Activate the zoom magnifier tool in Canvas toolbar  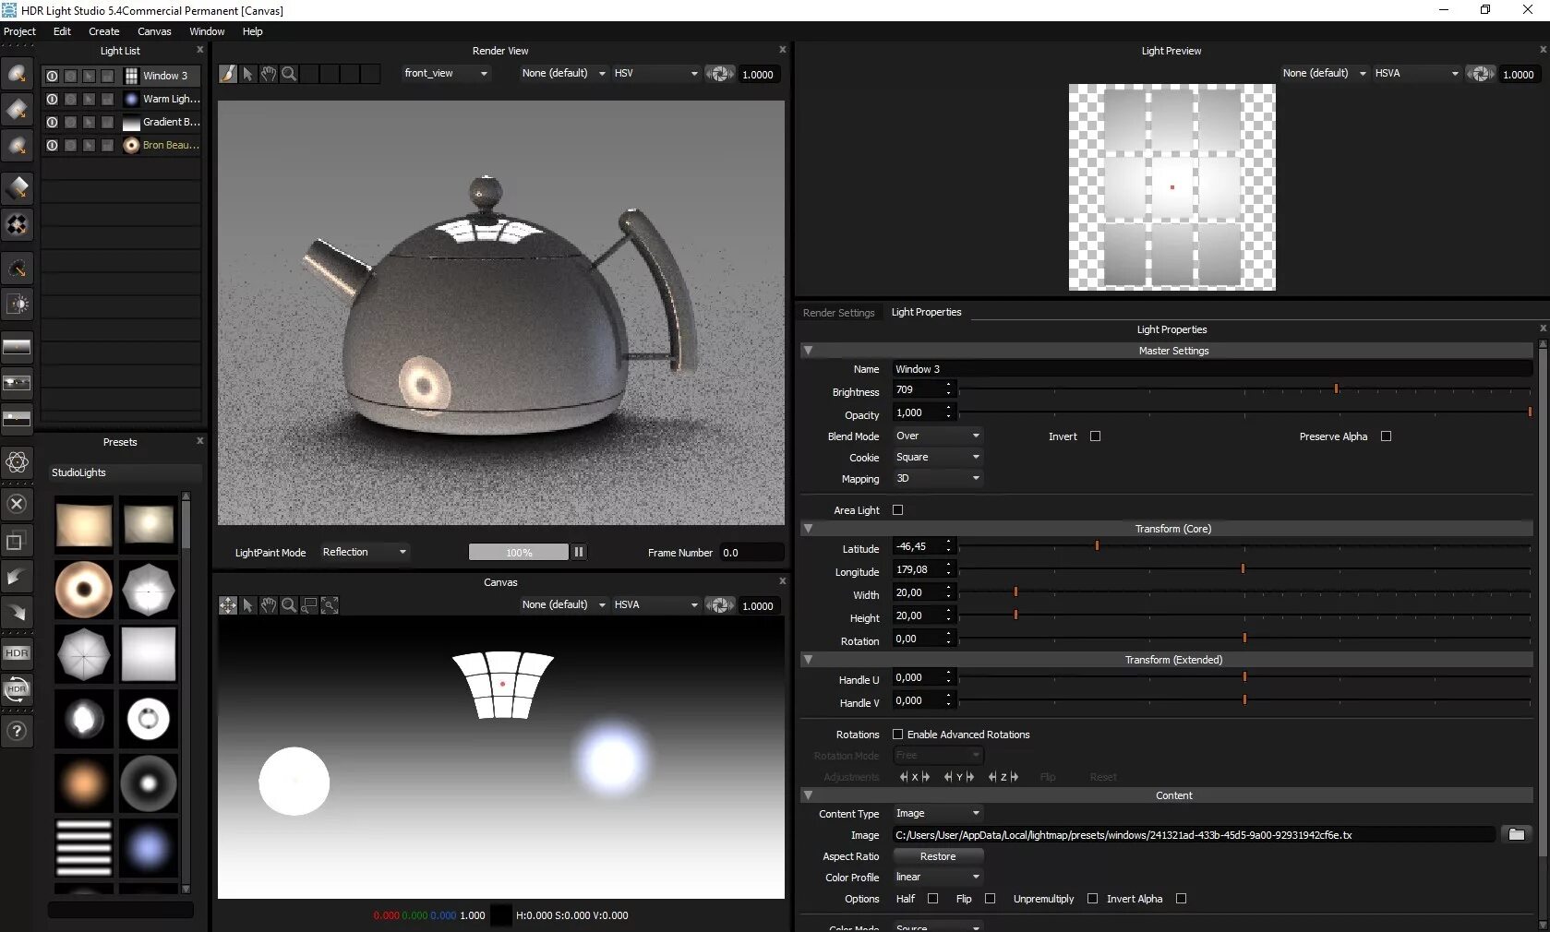pos(289,605)
